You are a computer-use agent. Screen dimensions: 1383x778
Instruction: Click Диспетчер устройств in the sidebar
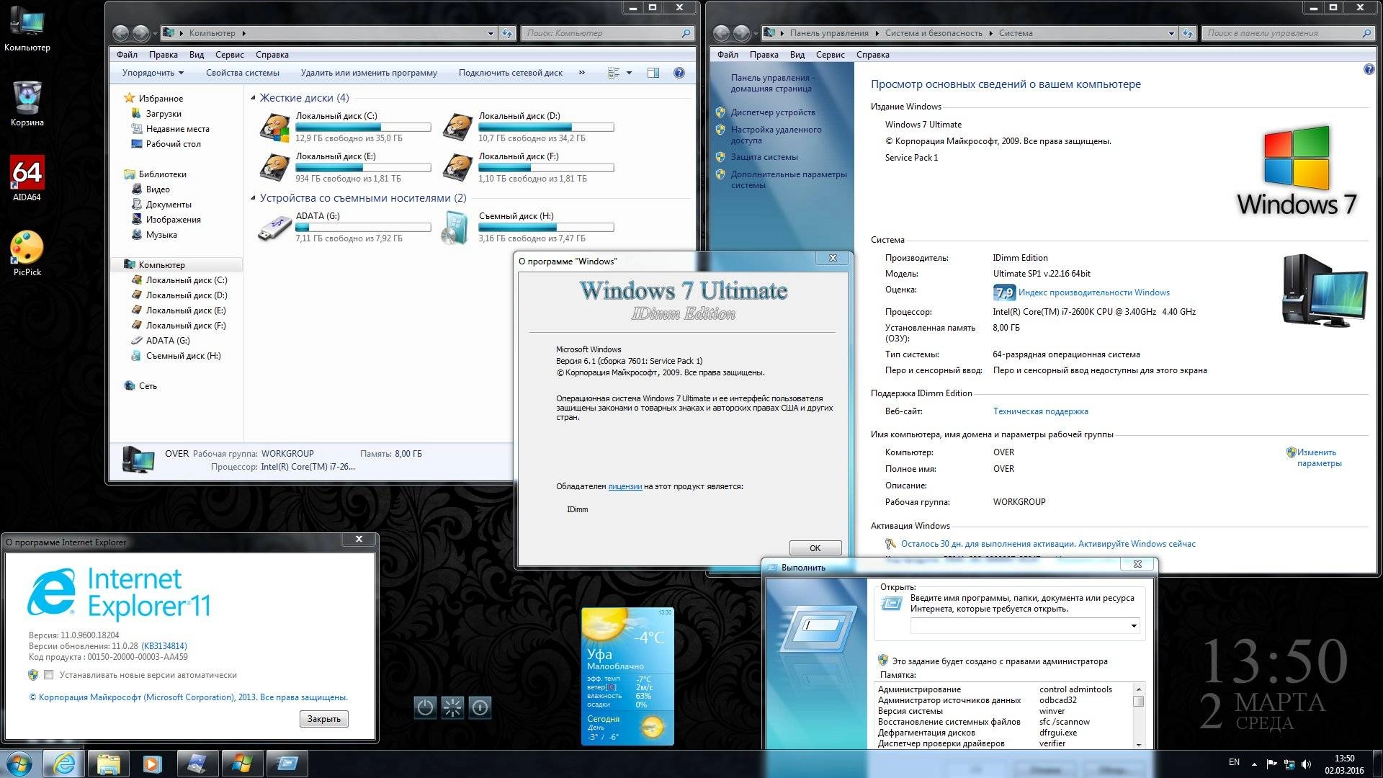(772, 112)
